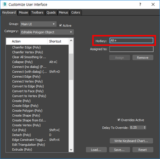160x159 pixels.
Task: Click the scroll up arrow in action list
Action: [71, 41]
